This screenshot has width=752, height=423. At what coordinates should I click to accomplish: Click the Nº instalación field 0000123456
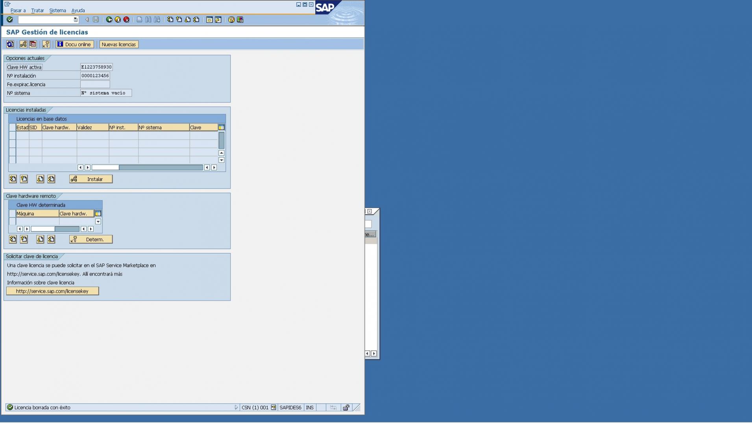click(95, 76)
